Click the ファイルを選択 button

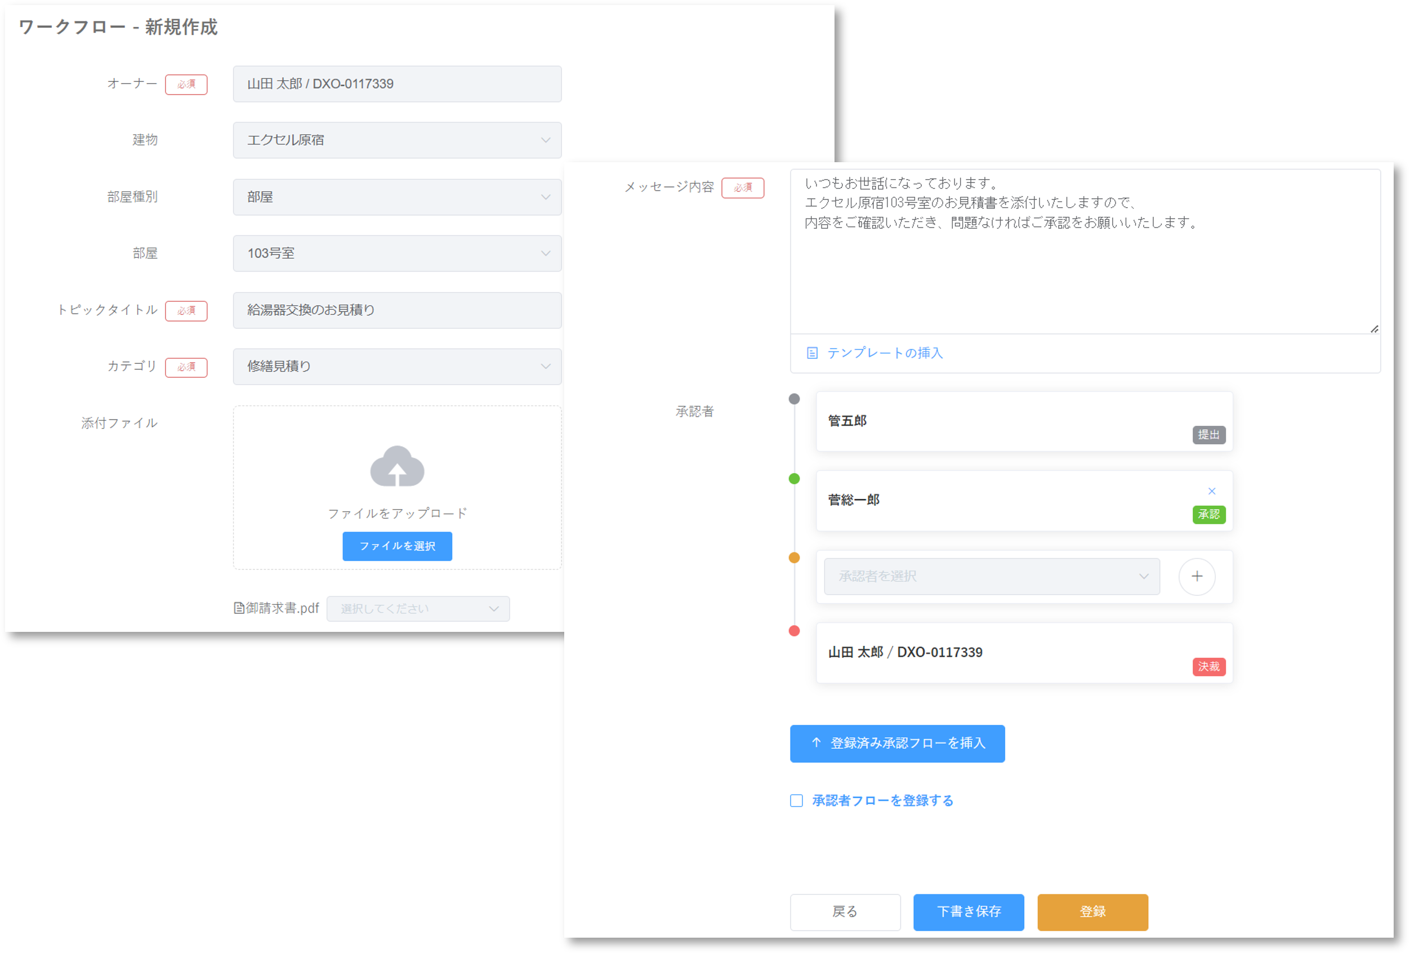(397, 546)
